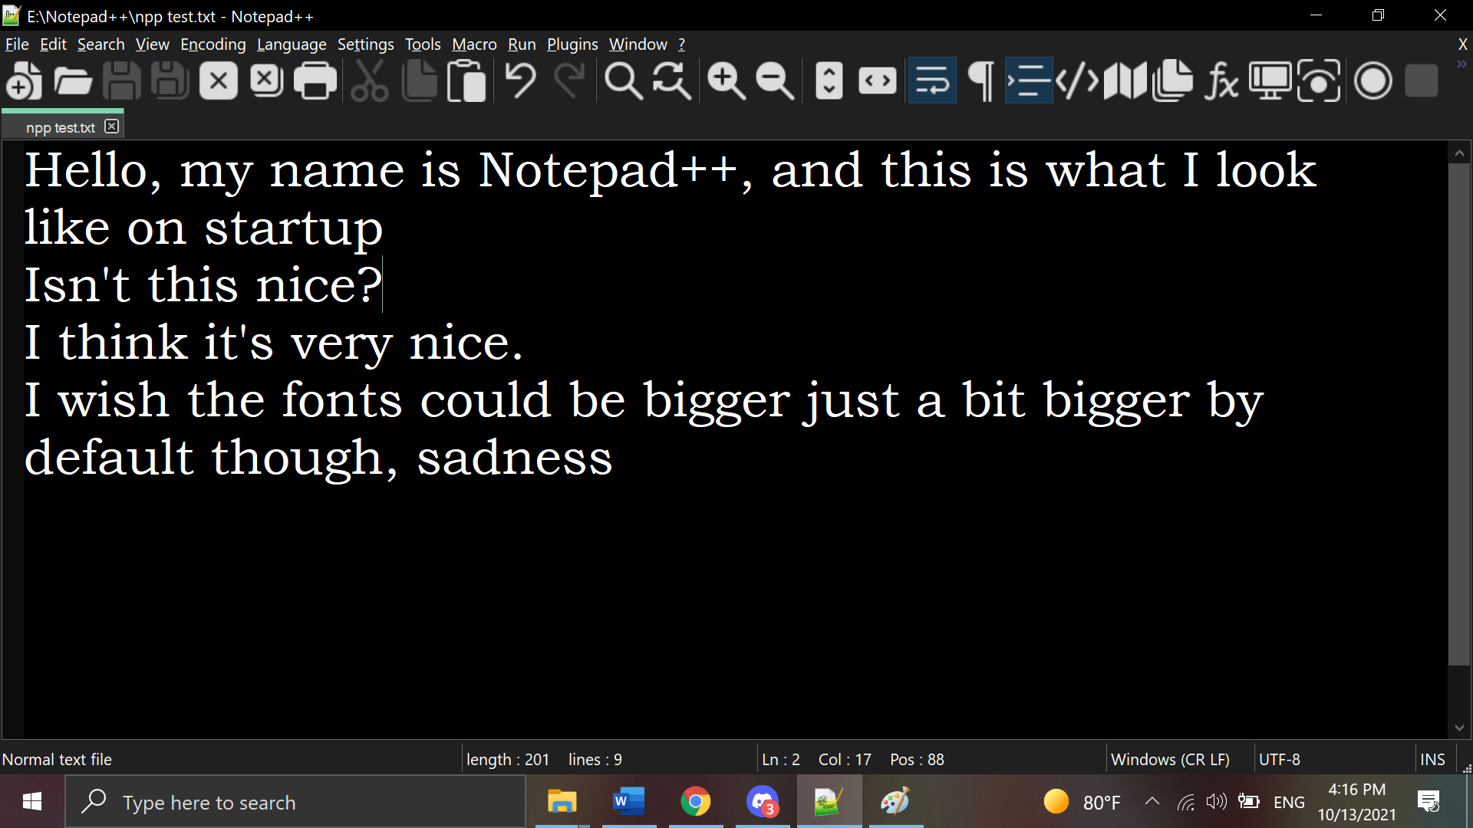Open the Edit menu
The height and width of the screenshot is (828, 1473).
pyautogui.click(x=53, y=44)
